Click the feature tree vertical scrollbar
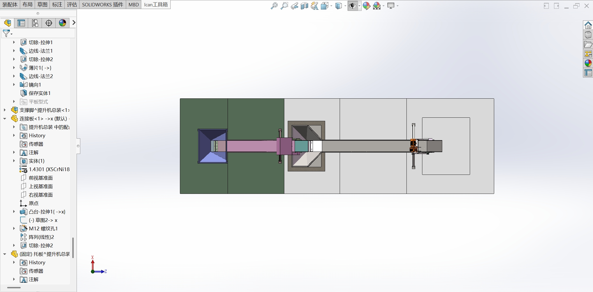The image size is (593, 292). (x=73, y=247)
